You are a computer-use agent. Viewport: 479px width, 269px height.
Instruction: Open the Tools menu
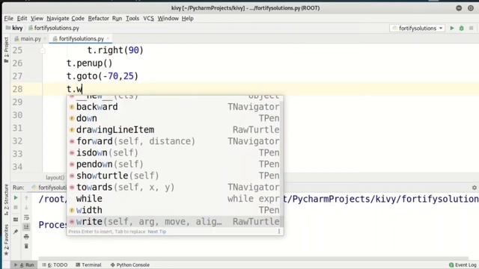click(x=132, y=18)
